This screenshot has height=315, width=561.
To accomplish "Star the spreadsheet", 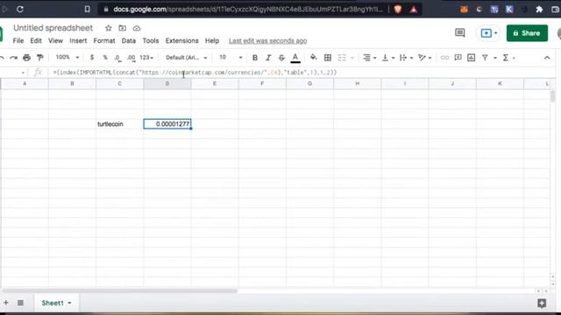I will (x=109, y=28).
